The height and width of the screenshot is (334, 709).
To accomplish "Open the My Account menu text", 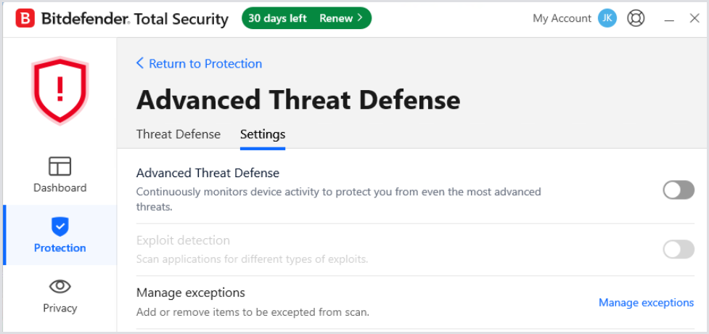I will tap(562, 19).
